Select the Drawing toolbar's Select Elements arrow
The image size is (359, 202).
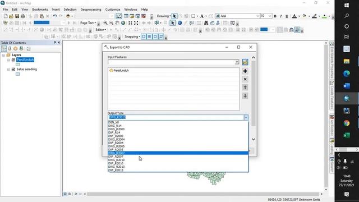tap(174, 16)
